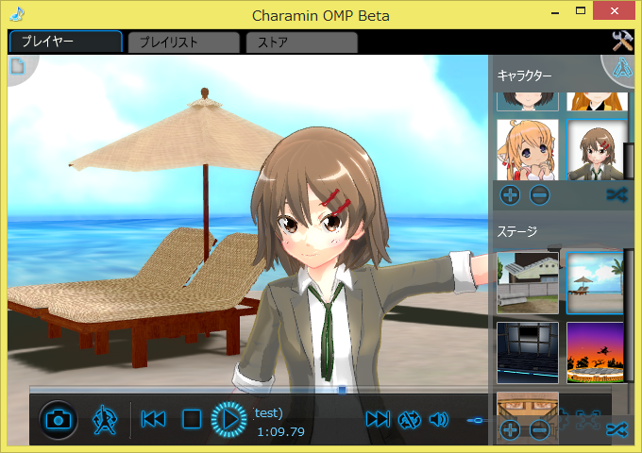Screen dimensions: 642x453
Task: Click the キャラクター section header
Action: (x=525, y=75)
